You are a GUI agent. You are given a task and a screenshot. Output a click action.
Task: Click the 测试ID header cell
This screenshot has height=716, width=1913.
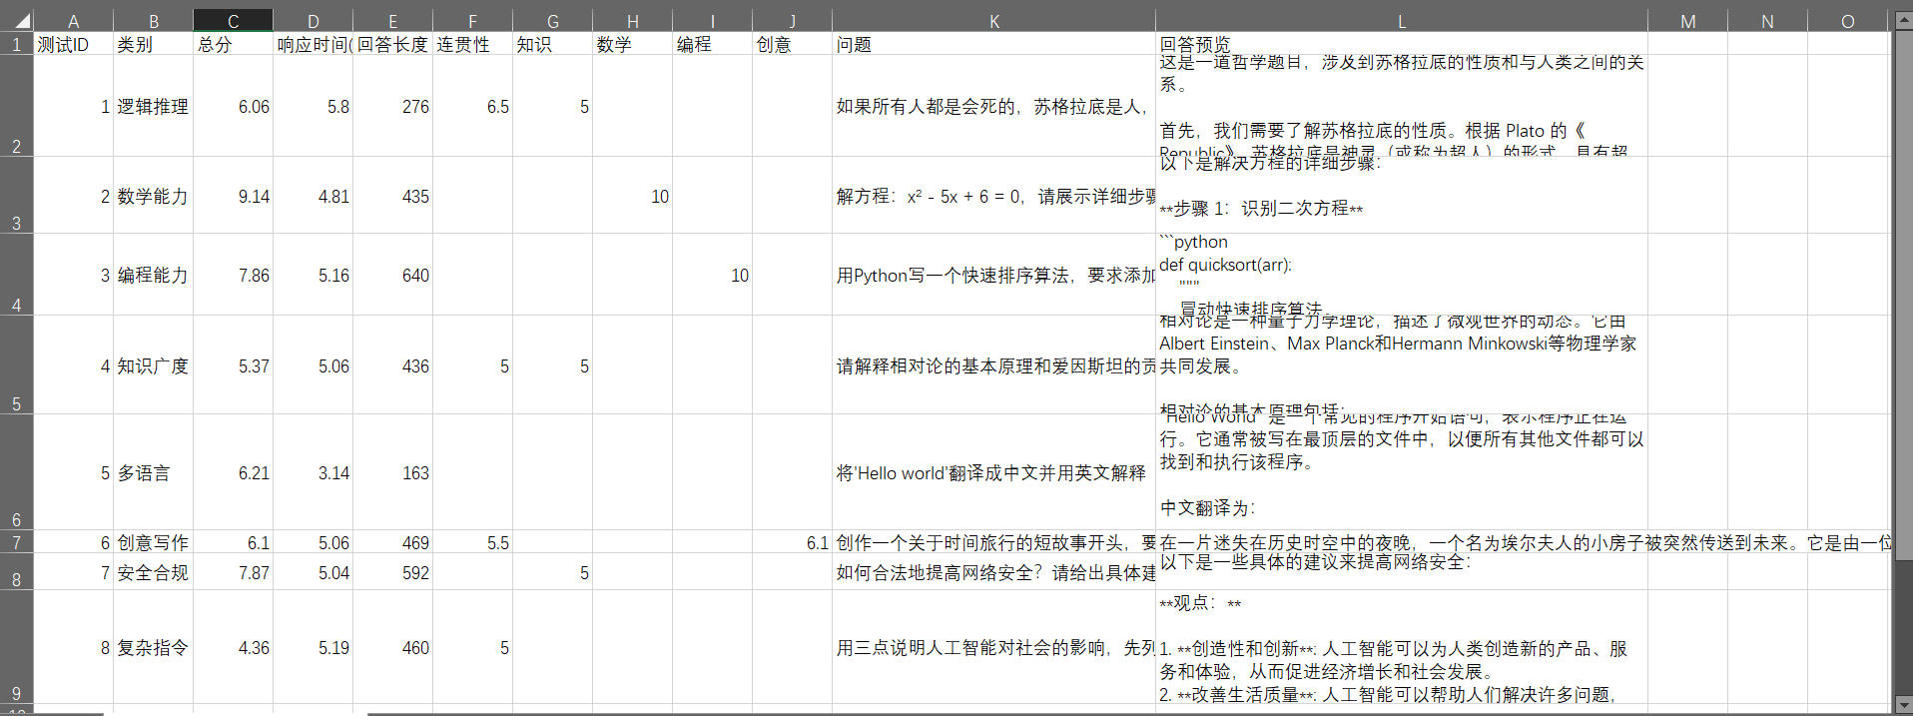[x=73, y=44]
